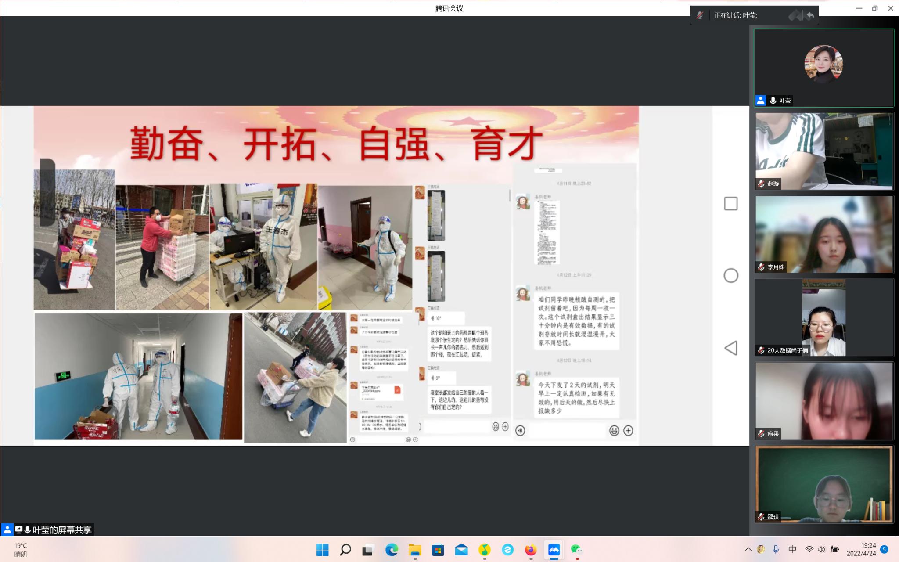Open the weather widget showing 19°C 晴朗

pos(21,550)
